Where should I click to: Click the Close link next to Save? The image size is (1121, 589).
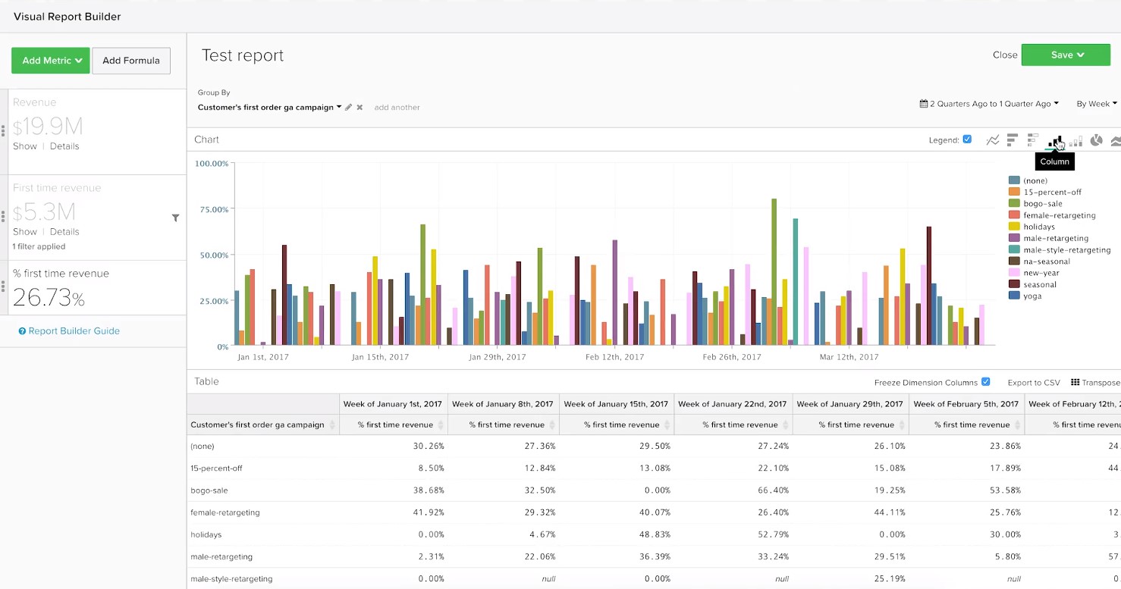click(x=1004, y=55)
